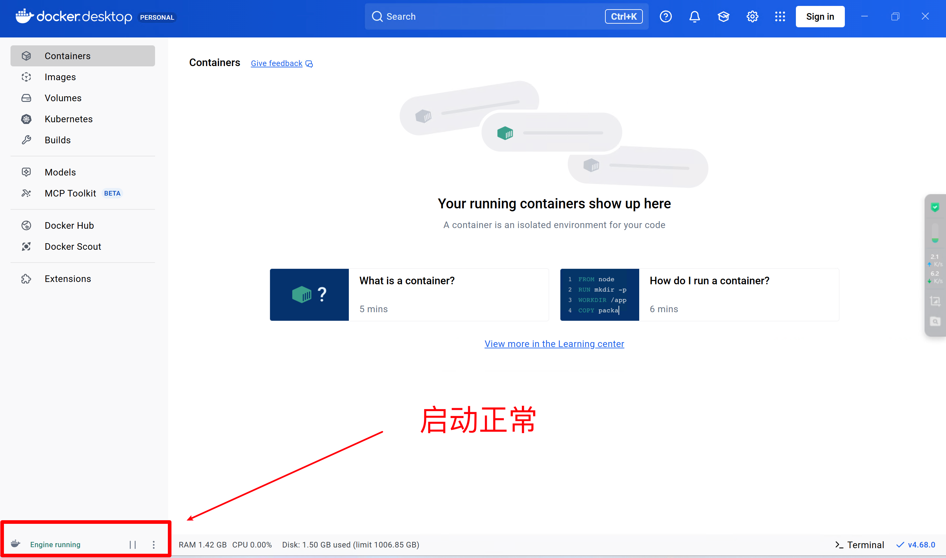
Task: Pause the Docker engine
Action: pos(132,545)
